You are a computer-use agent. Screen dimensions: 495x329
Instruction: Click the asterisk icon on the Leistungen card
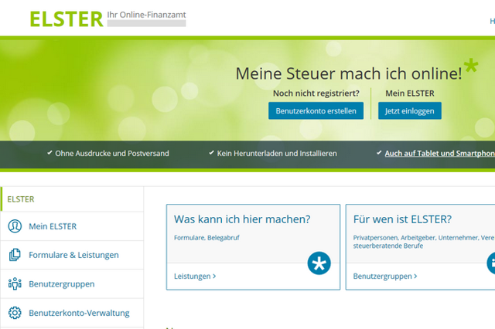(x=319, y=263)
